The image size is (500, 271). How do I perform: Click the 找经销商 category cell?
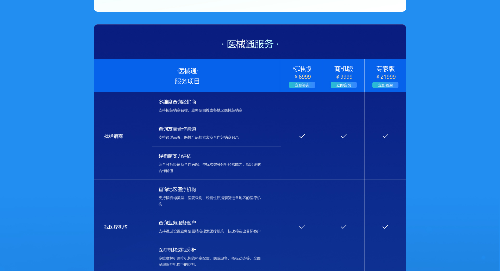(114, 136)
